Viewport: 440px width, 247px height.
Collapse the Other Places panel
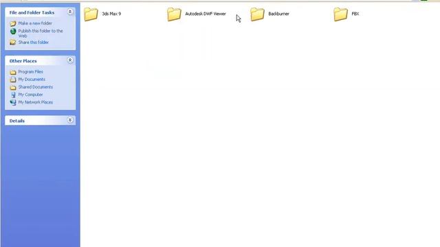pos(70,60)
